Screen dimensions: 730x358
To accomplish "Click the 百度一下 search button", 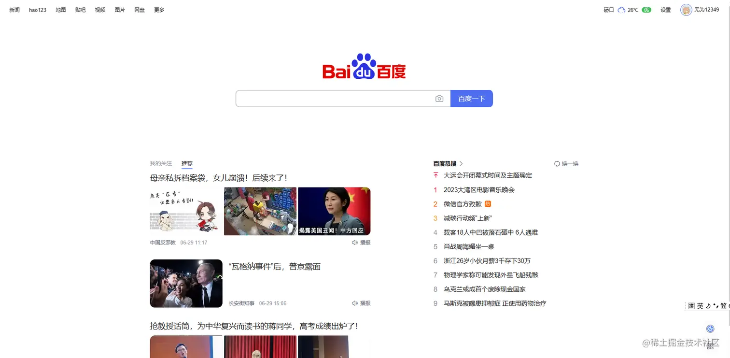I will (472, 99).
